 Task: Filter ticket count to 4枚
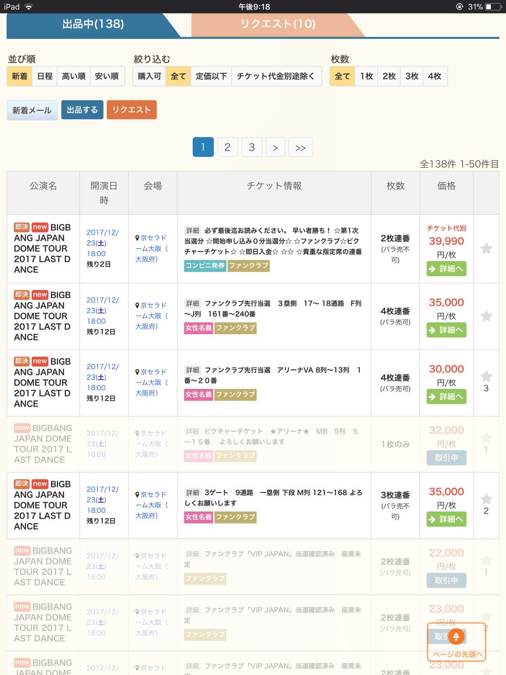point(435,76)
